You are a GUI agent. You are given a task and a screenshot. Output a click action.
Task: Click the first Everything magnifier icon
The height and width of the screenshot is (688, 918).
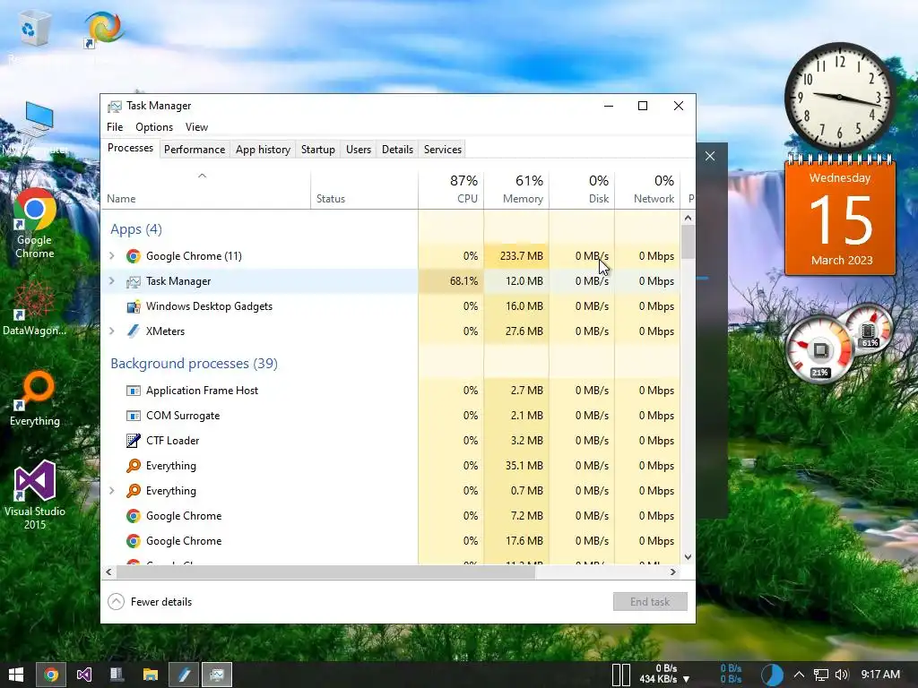[x=134, y=466]
